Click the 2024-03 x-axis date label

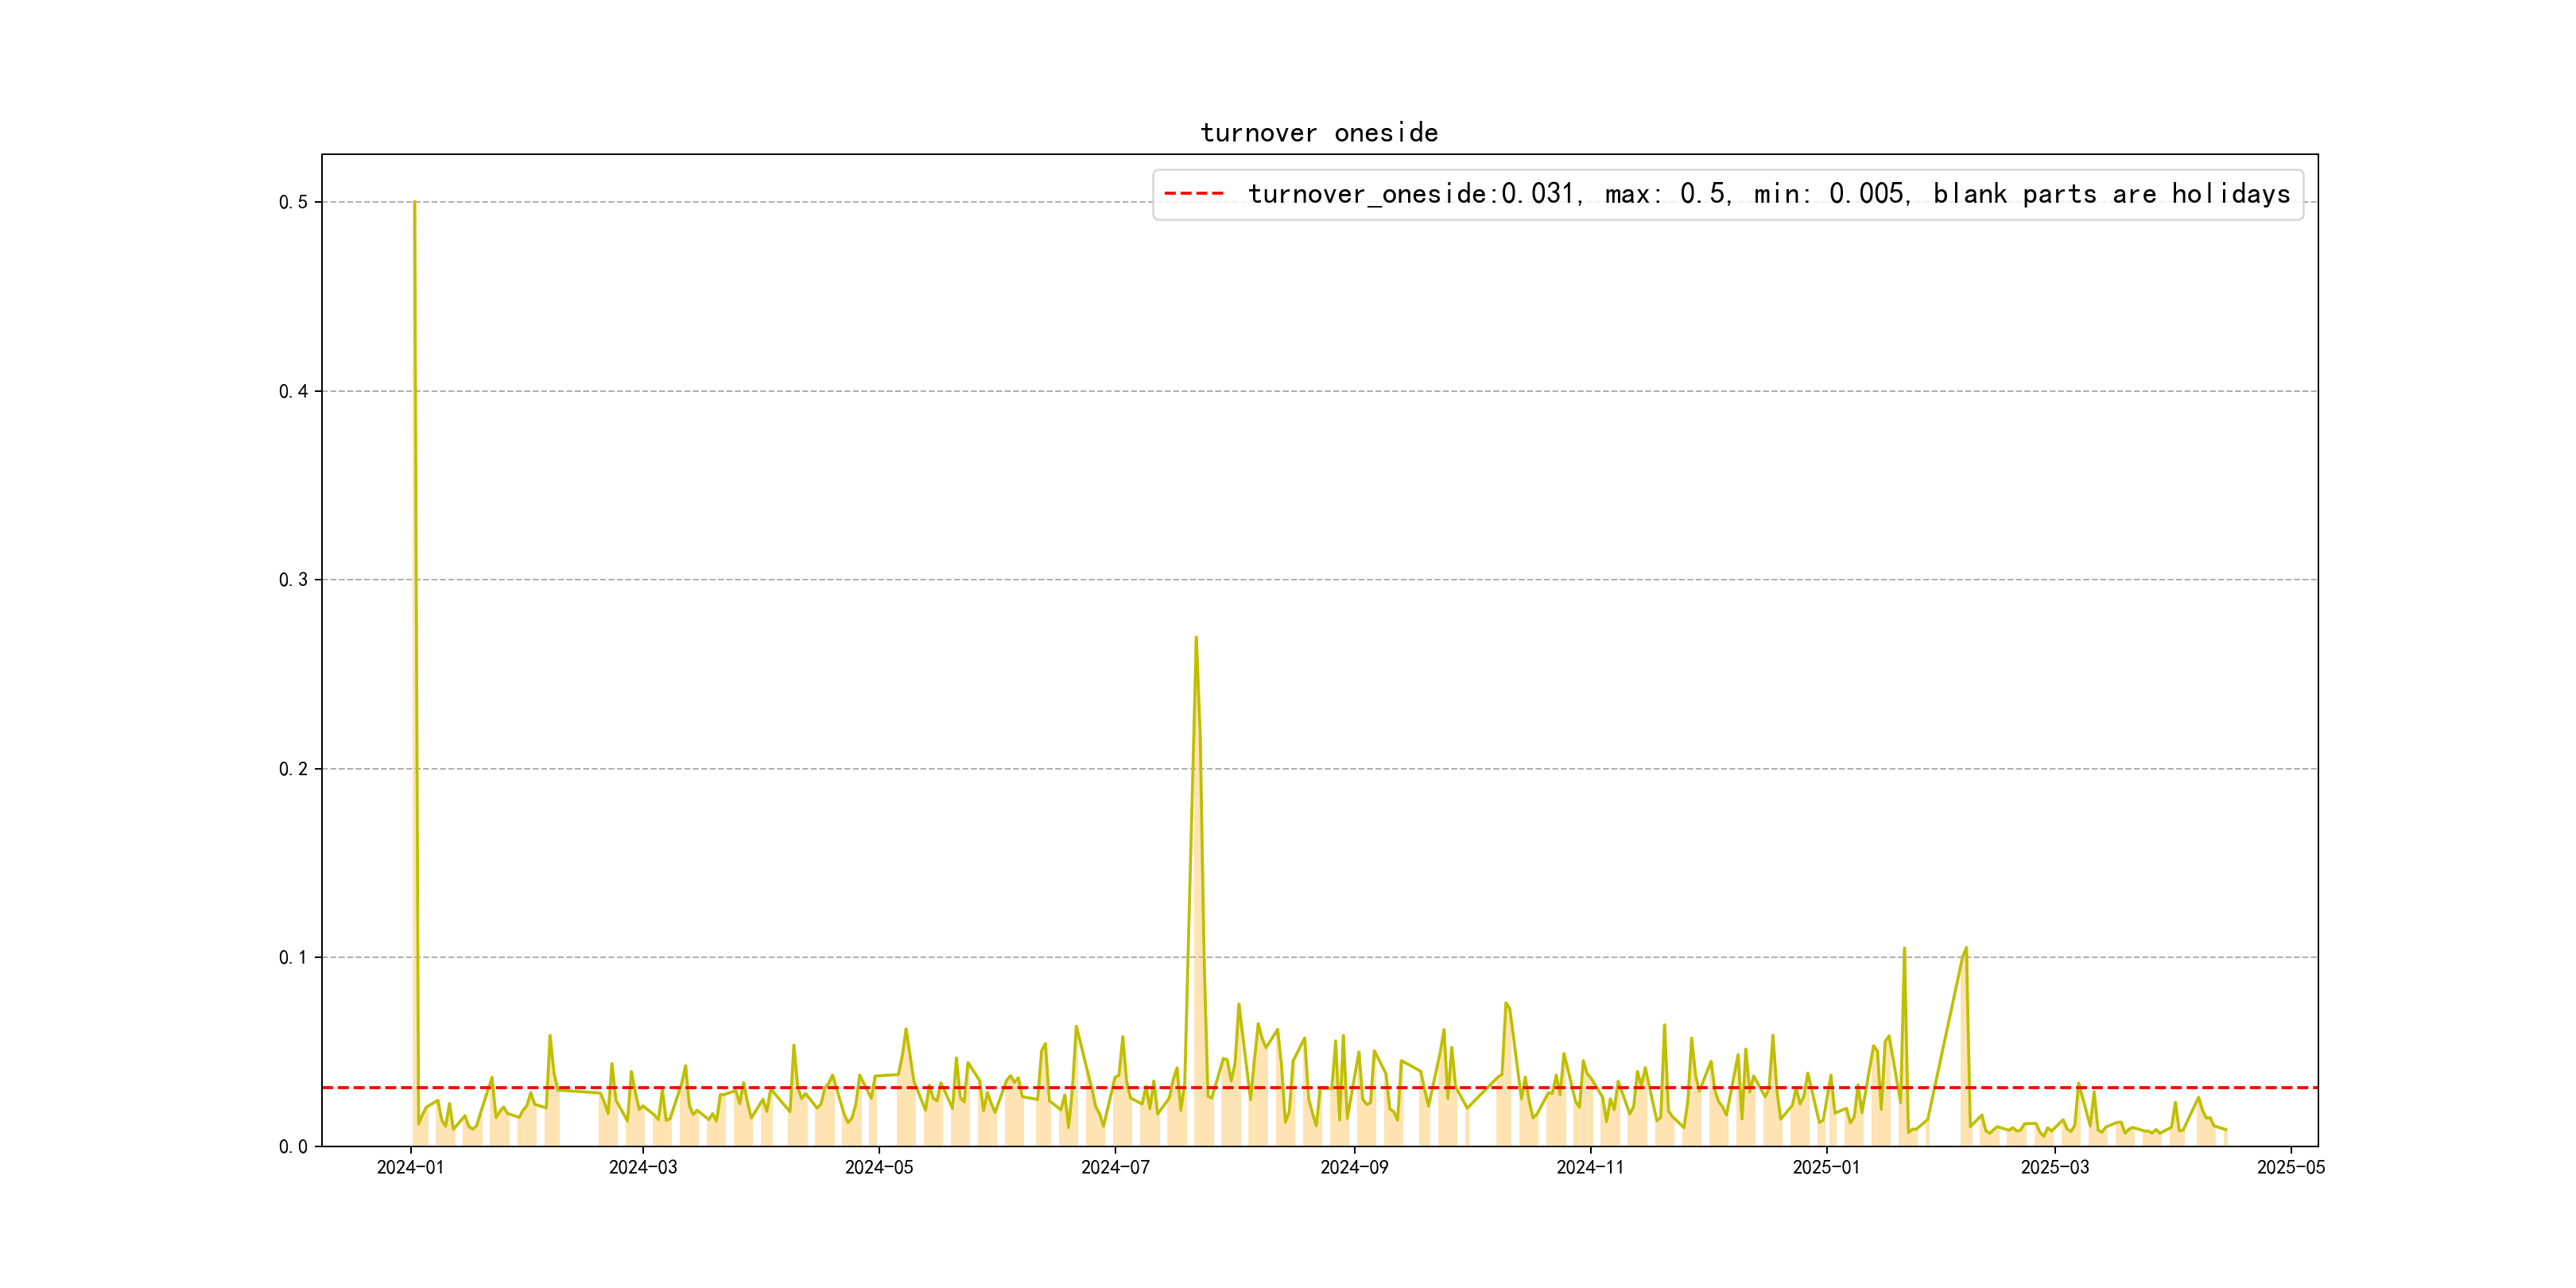643,1167
